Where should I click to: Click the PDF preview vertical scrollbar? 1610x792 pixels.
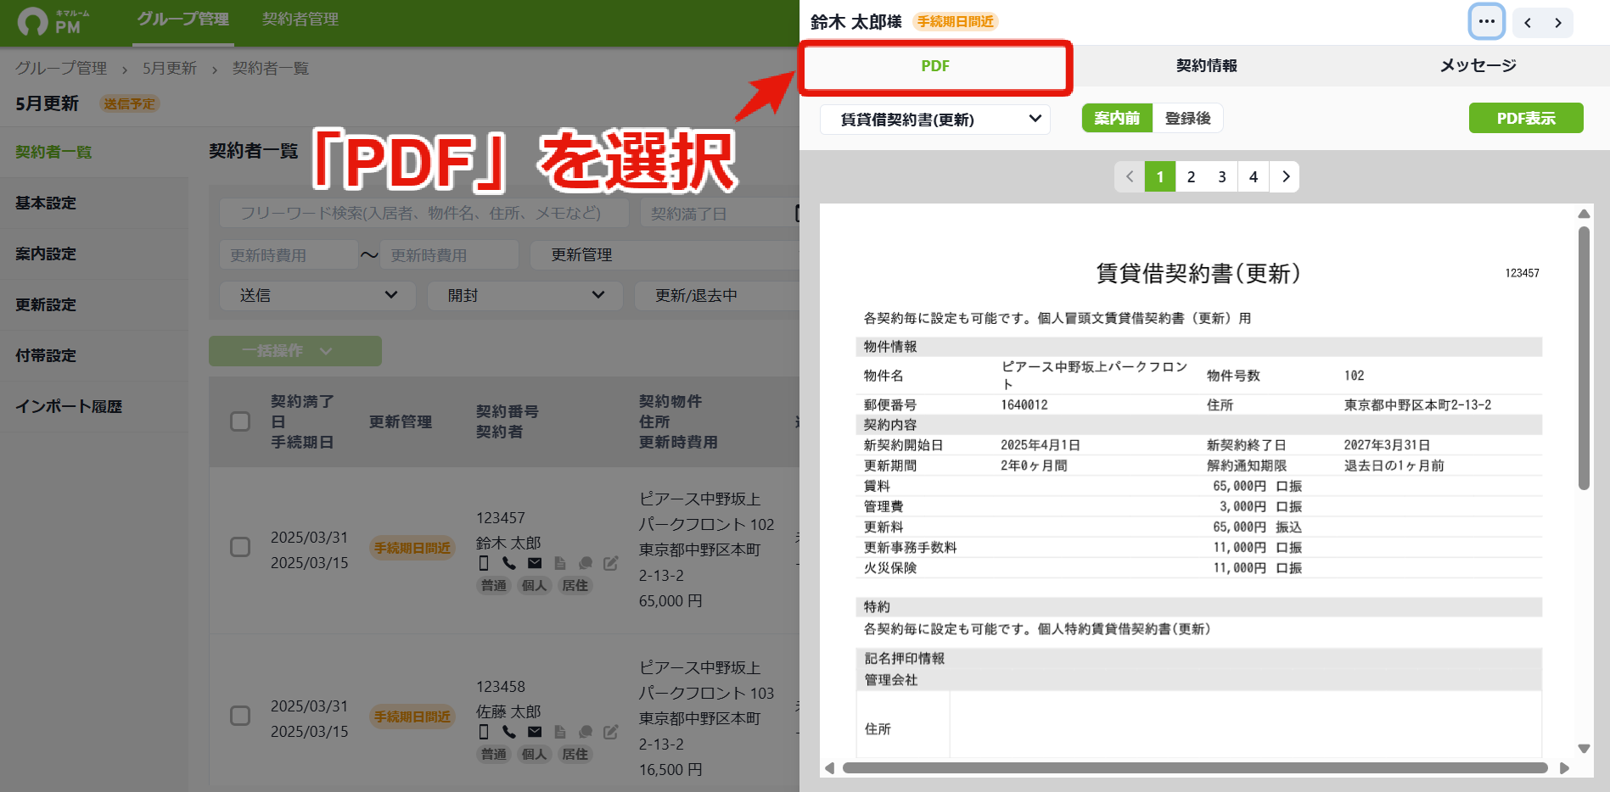coord(1584,479)
